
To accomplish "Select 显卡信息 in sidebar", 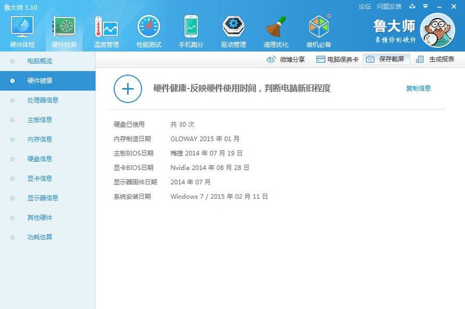I will click(x=48, y=179).
